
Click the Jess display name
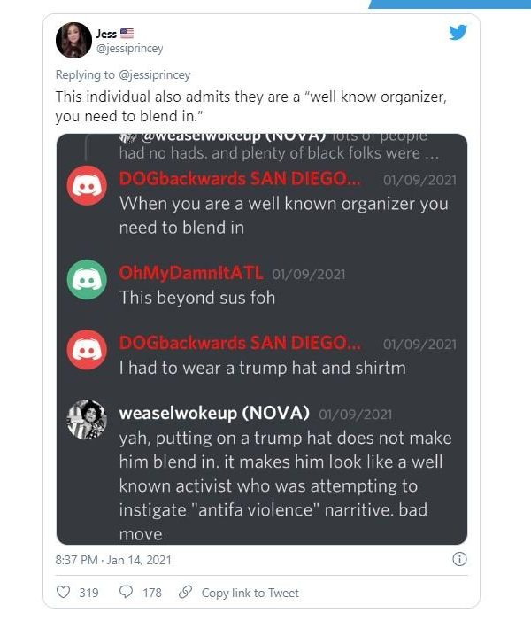[106, 34]
